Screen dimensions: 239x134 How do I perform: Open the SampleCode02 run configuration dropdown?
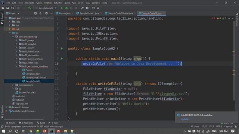pyautogui.click(x=46, y=8)
